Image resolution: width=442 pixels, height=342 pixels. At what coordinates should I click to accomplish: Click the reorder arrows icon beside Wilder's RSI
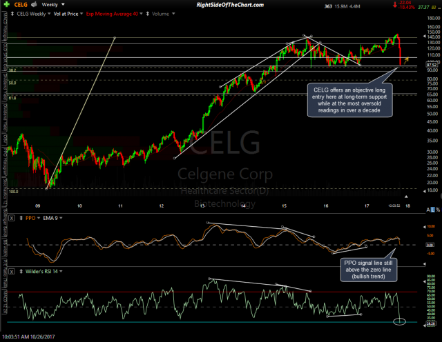(21, 272)
